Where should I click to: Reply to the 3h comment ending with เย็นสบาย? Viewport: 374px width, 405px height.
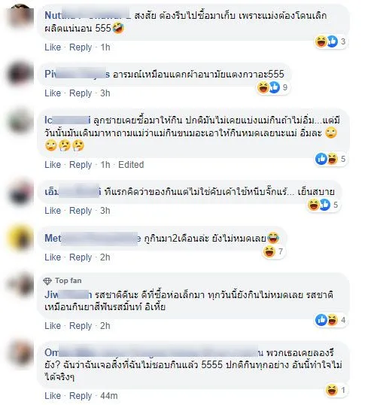click(81, 211)
